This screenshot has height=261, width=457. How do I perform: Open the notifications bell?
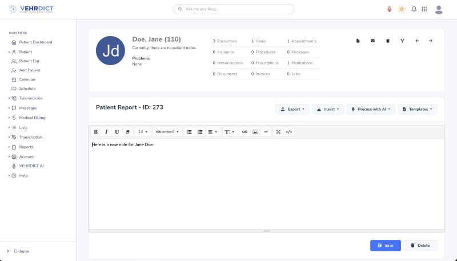[x=414, y=9]
